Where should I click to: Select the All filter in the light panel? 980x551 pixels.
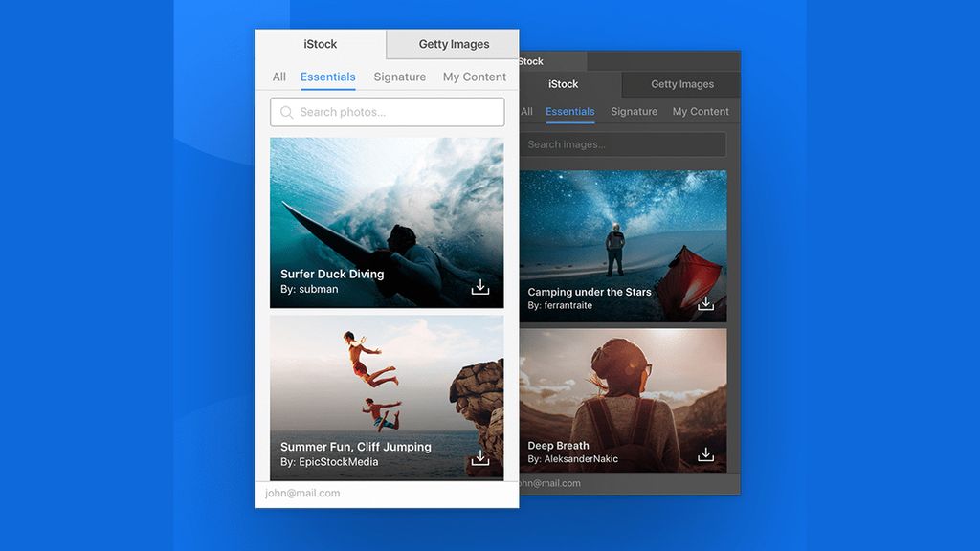coord(278,77)
